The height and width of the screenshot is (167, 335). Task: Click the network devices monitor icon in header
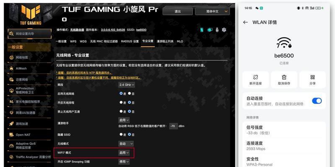click(x=210, y=30)
